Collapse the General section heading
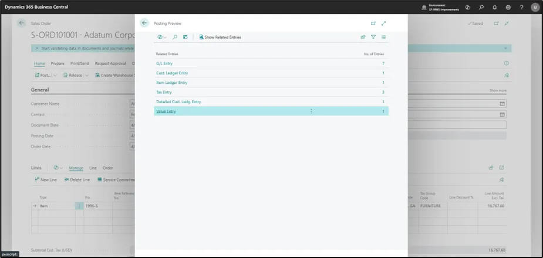 click(x=40, y=90)
